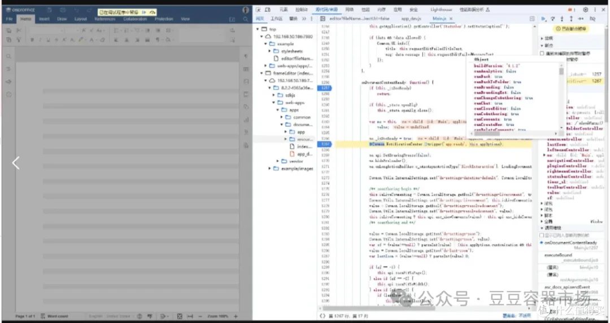The width and height of the screenshot is (610, 323).
Task: Close the Main.js file tab
Action: pos(451,19)
